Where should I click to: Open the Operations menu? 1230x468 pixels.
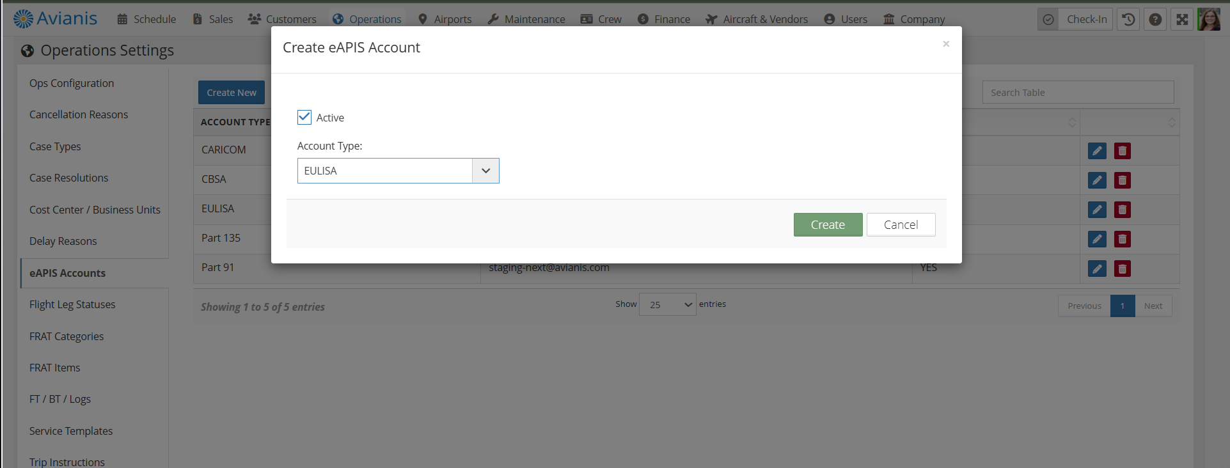click(367, 19)
